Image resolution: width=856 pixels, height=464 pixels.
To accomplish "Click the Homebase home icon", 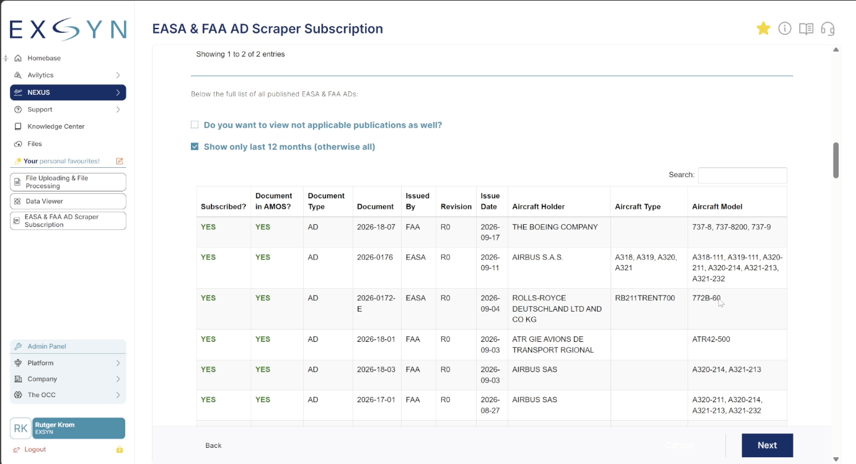I will click(18, 58).
